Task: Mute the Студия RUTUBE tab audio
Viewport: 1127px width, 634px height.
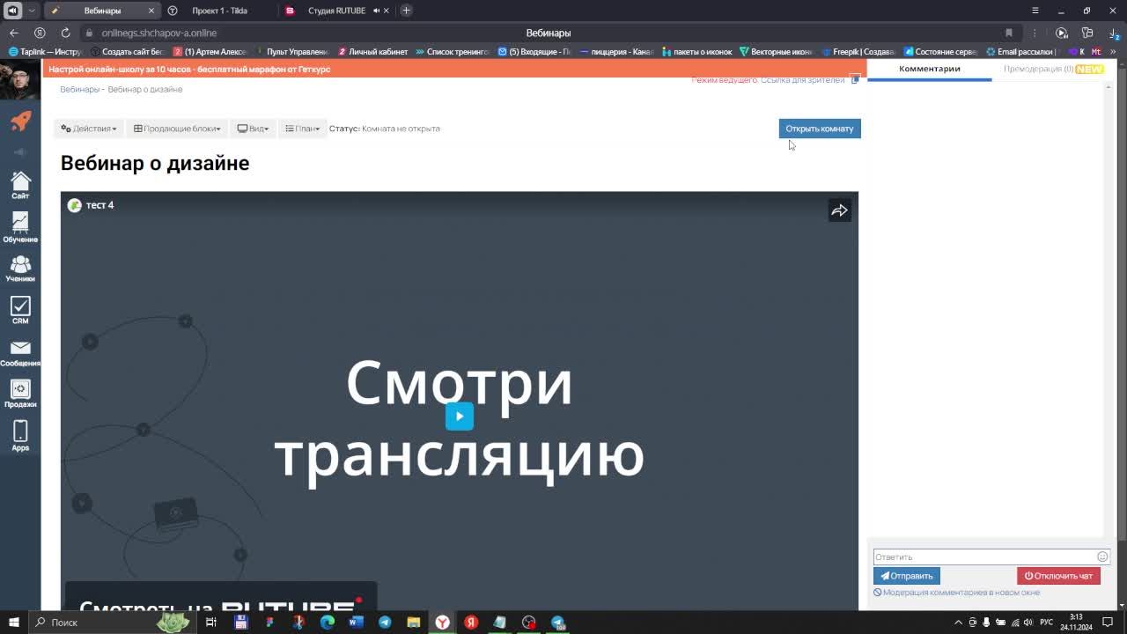Action: (376, 11)
